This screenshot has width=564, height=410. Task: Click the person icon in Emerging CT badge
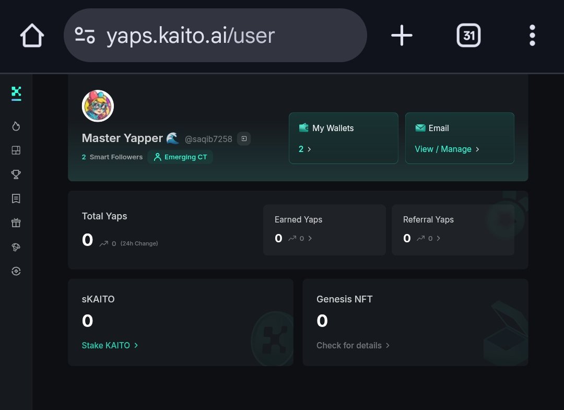[x=157, y=157]
